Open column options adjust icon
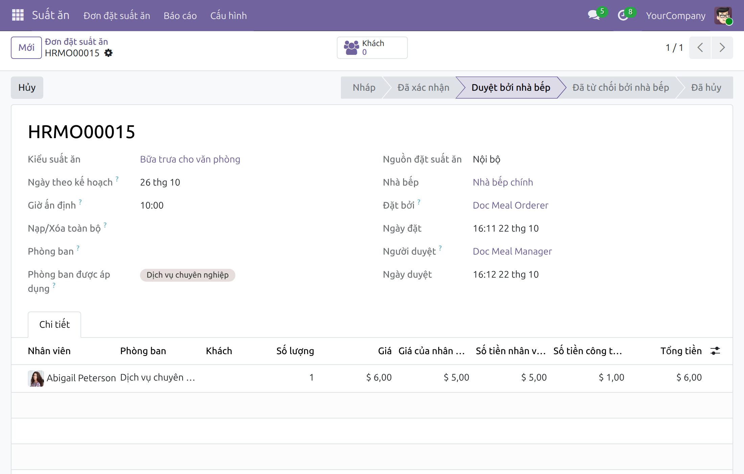 pyautogui.click(x=715, y=351)
